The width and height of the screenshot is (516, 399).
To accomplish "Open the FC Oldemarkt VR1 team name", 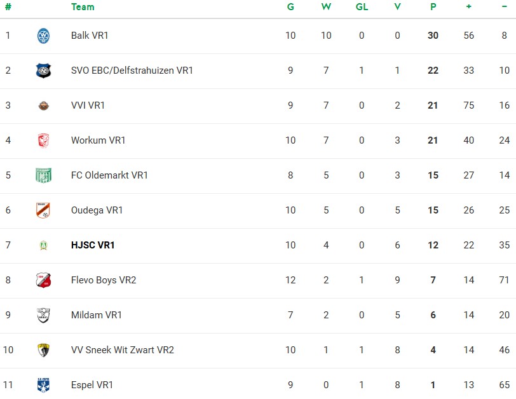I will click(109, 175).
